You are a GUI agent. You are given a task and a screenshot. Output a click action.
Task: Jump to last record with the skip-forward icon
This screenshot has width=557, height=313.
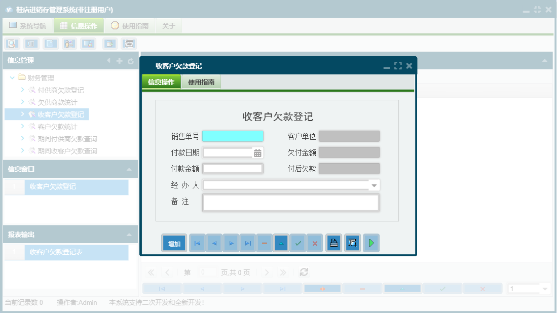[x=247, y=243]
